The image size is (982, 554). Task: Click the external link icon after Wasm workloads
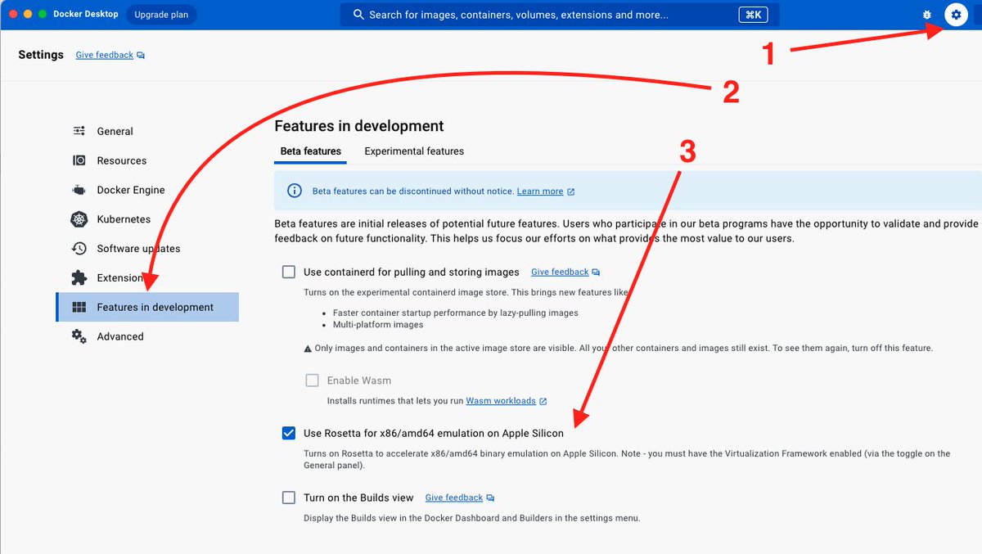coord(543,401)
